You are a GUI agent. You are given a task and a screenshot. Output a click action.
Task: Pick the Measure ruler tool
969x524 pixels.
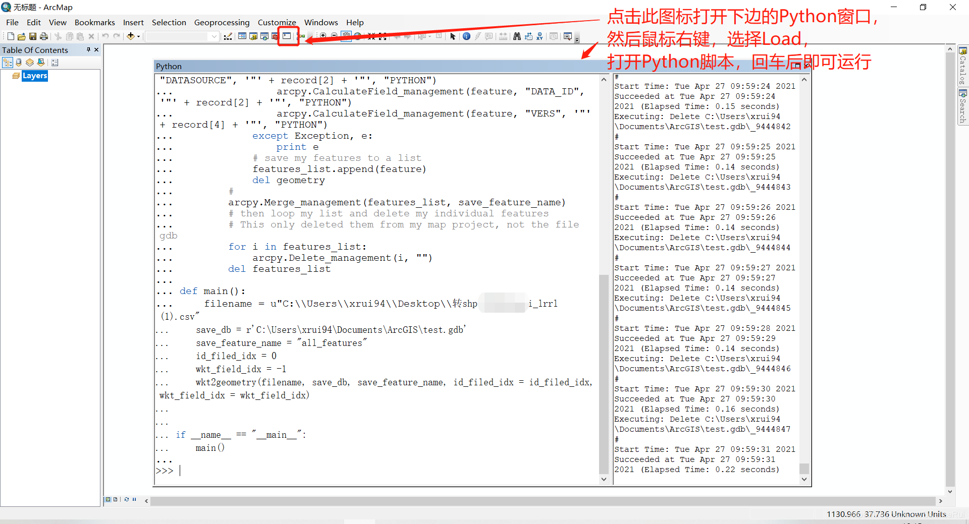pos(503,36)
